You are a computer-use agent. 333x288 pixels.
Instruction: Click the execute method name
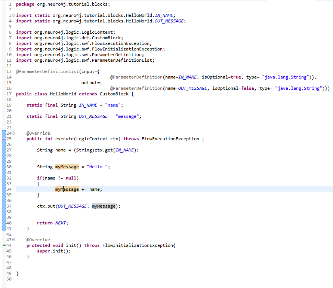(x=64, y=139)
